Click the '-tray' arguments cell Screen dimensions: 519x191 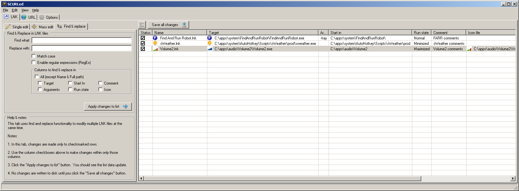tap(323, 38)
